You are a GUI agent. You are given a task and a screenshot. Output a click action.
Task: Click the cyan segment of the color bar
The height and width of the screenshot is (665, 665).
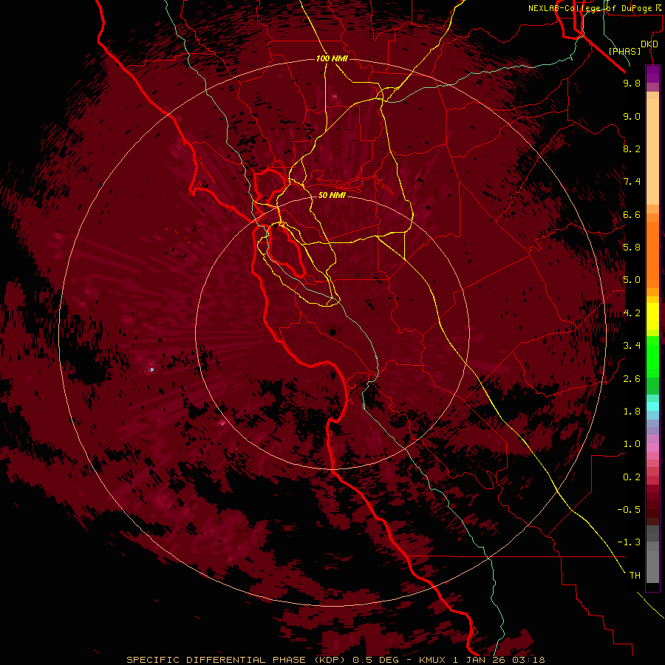652,406
